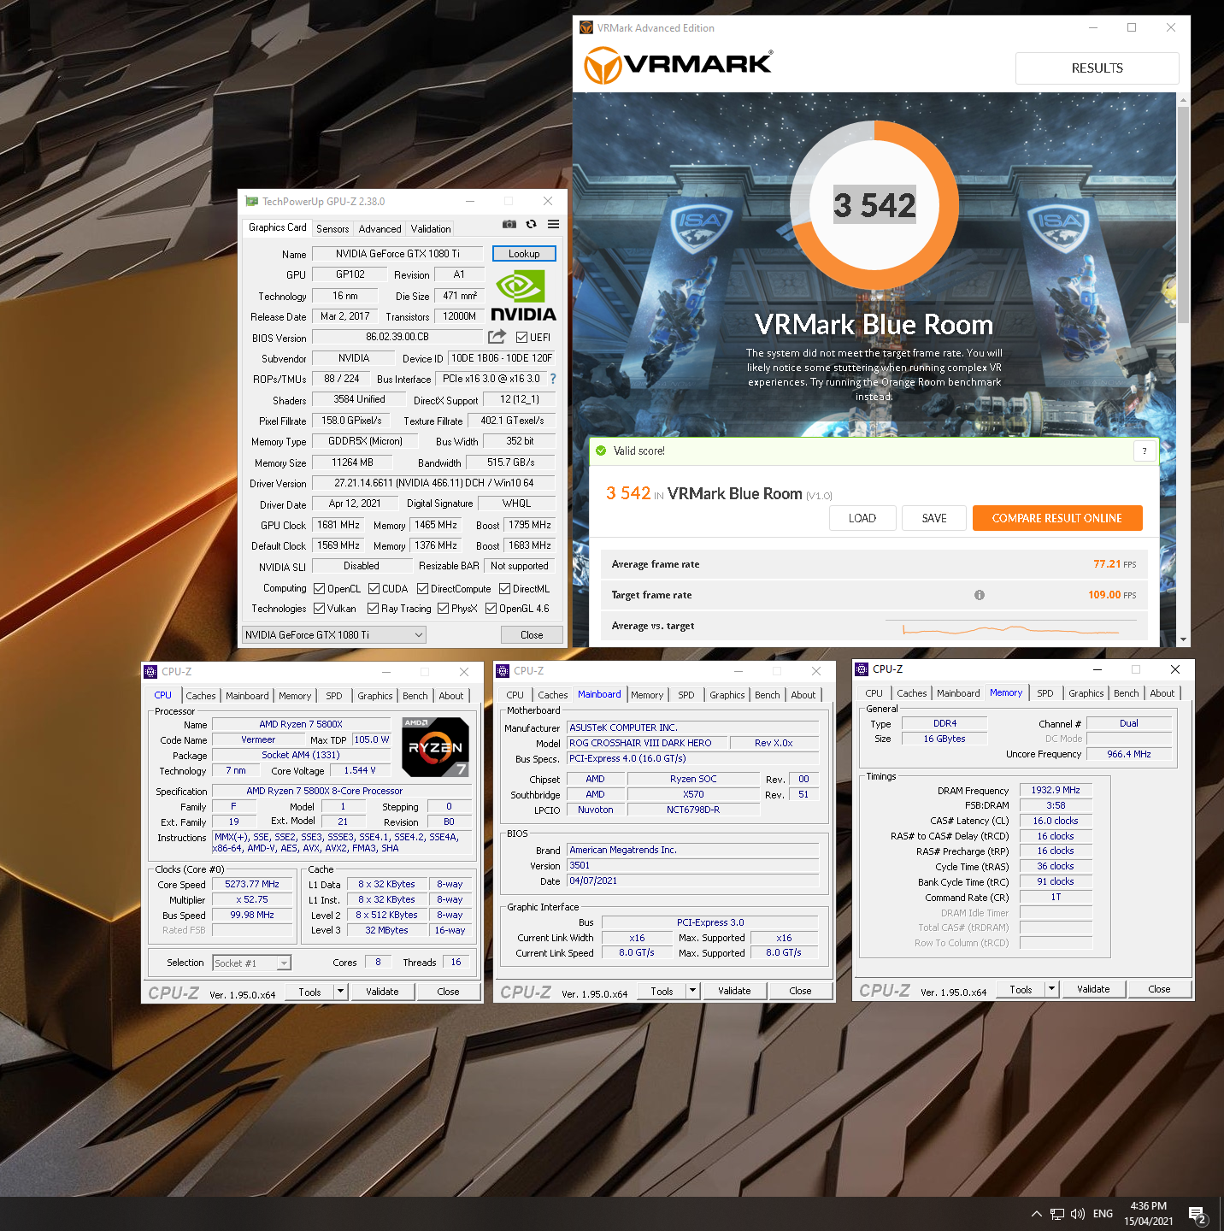Refresh GPU-Z data with the refresh icon
Screen dimensions: 1224x1231
531,224
